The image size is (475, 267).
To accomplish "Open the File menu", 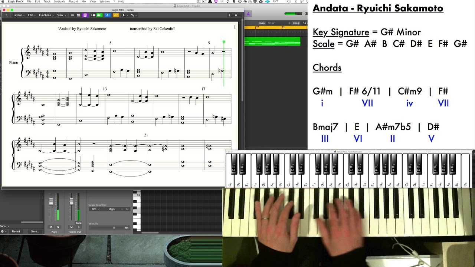I will (29, 1).
